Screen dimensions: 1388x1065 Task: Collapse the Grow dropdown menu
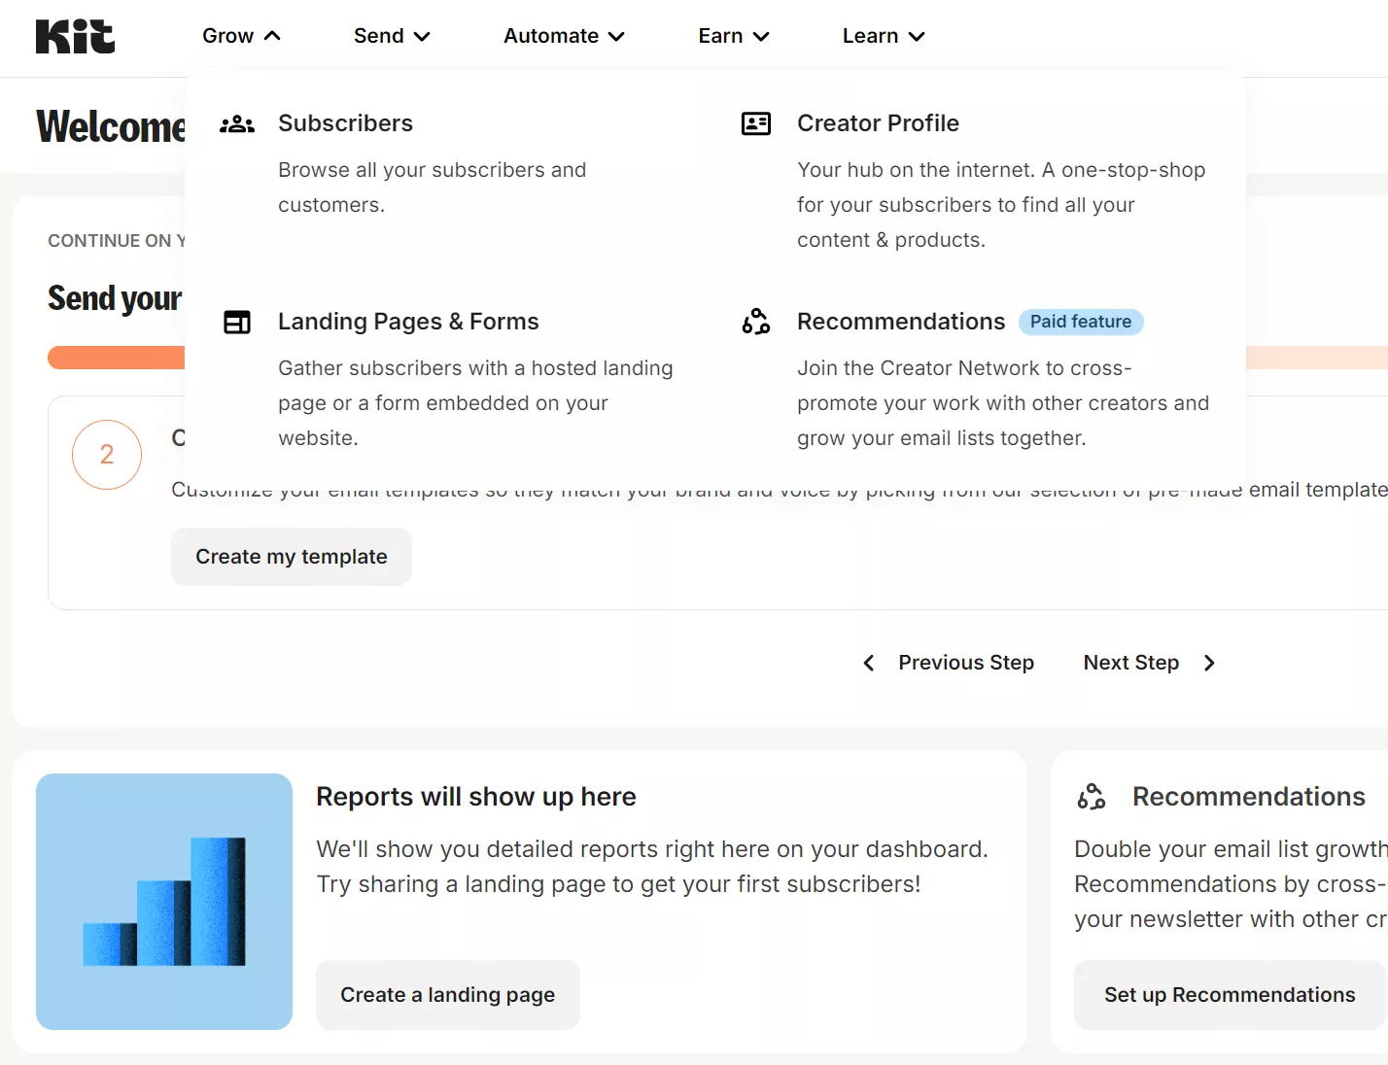point(241,36)
